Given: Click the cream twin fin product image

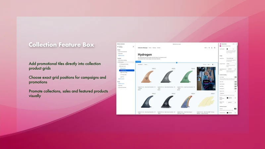Looking at the screenshot, I should [x=206, y=102].
